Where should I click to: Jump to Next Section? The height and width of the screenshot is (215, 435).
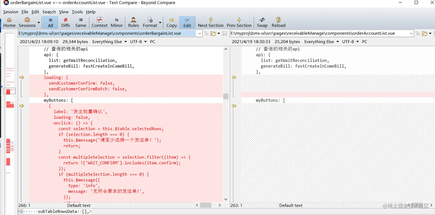pos(211,22)
